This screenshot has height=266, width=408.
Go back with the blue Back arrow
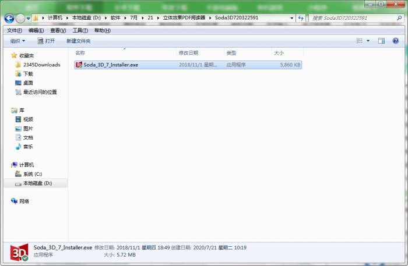[9, 18]
